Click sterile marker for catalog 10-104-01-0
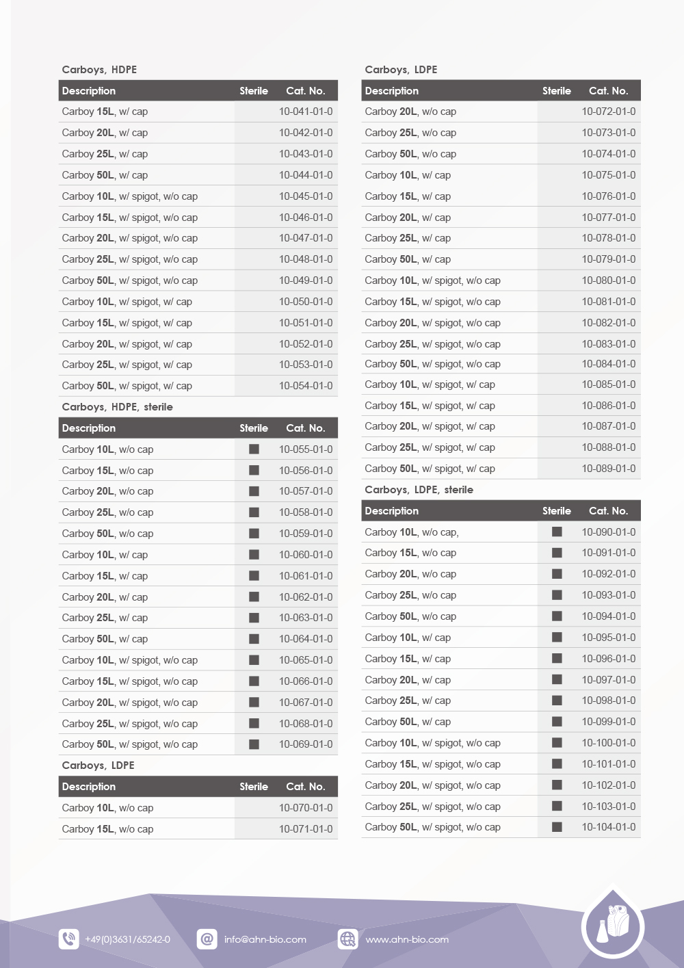This screenshot has width=684, height=968. 557,826
